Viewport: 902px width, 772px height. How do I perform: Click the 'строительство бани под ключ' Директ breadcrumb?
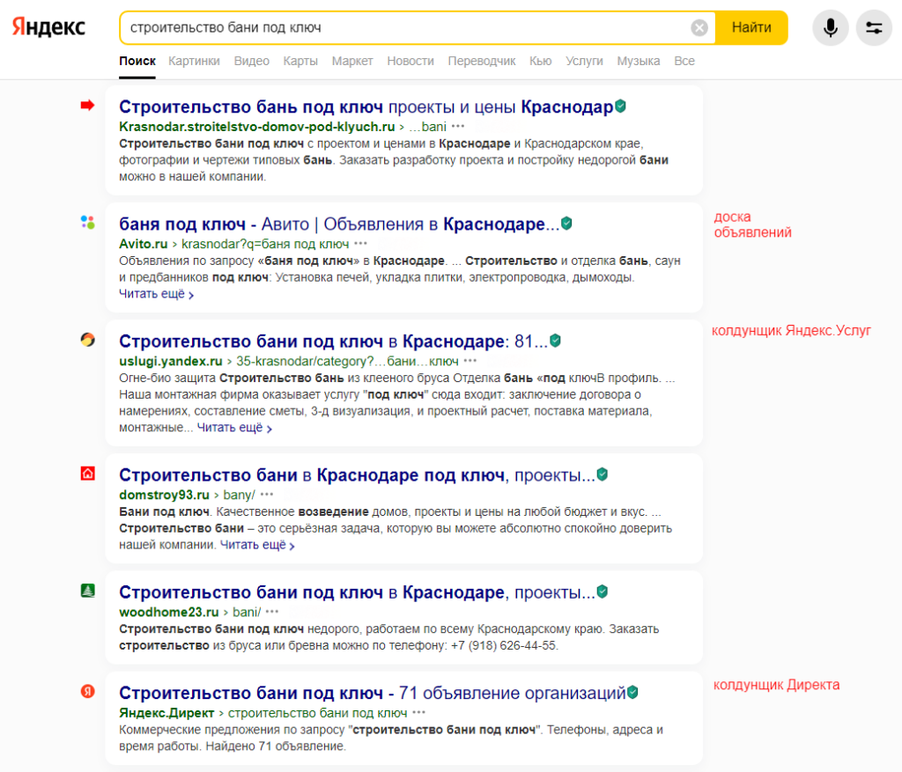317,713
